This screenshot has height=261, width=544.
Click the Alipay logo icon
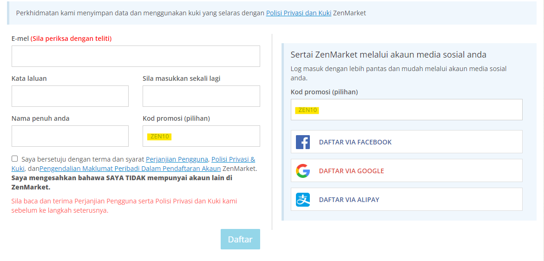click(x=302, y=200)
